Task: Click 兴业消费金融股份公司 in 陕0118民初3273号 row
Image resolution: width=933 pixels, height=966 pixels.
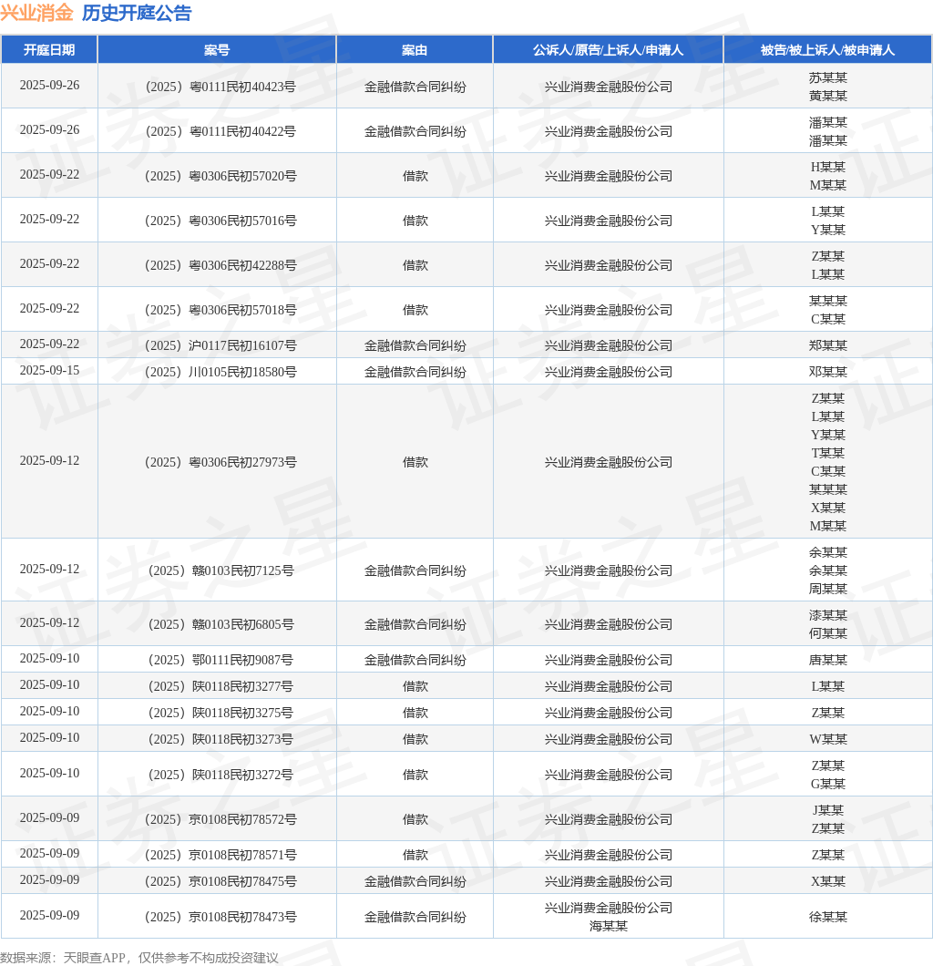Action: 608,739
